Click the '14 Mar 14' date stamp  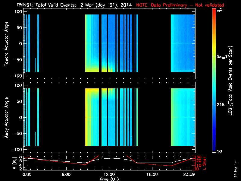235,169
